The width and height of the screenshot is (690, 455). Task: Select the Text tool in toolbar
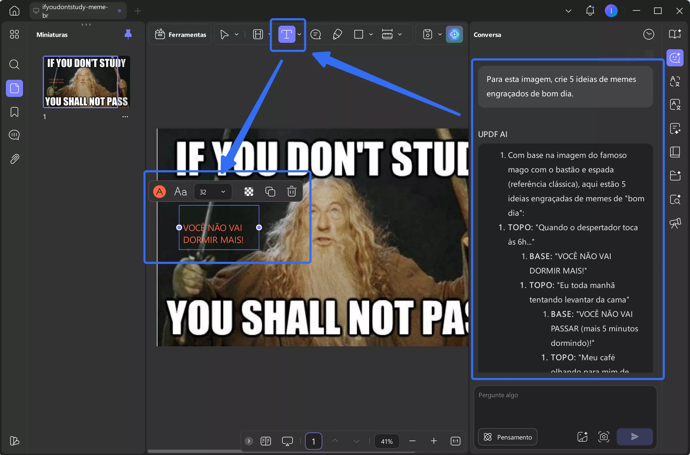tap(286, 35)
